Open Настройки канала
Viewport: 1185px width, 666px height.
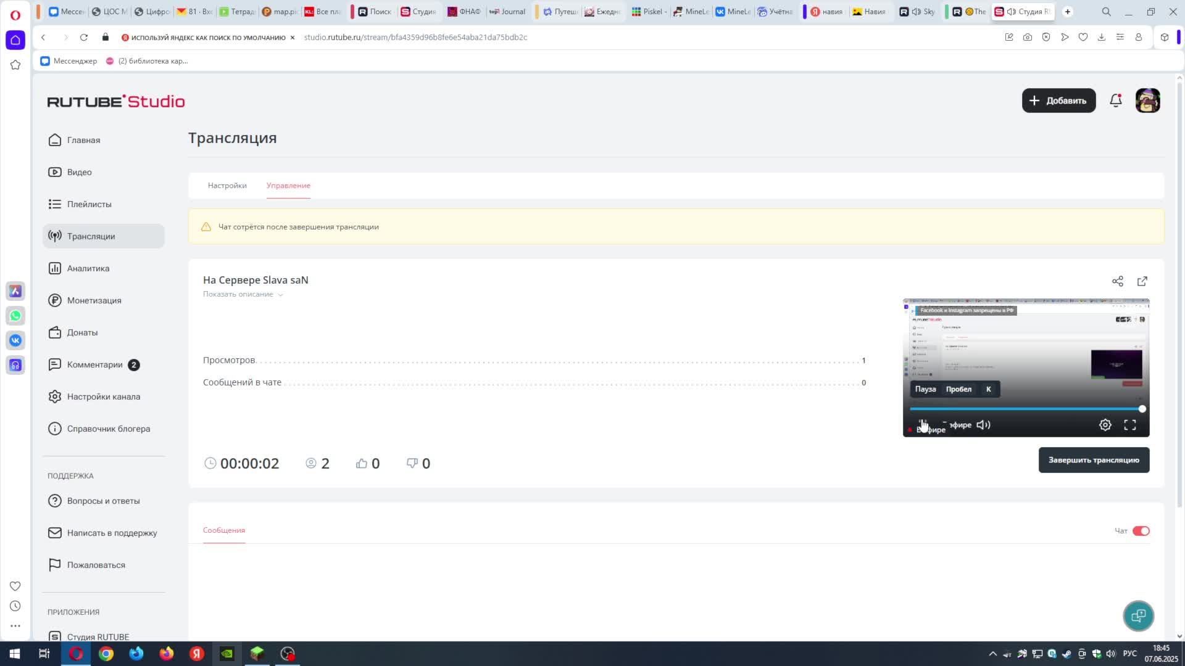pos(104,397)
